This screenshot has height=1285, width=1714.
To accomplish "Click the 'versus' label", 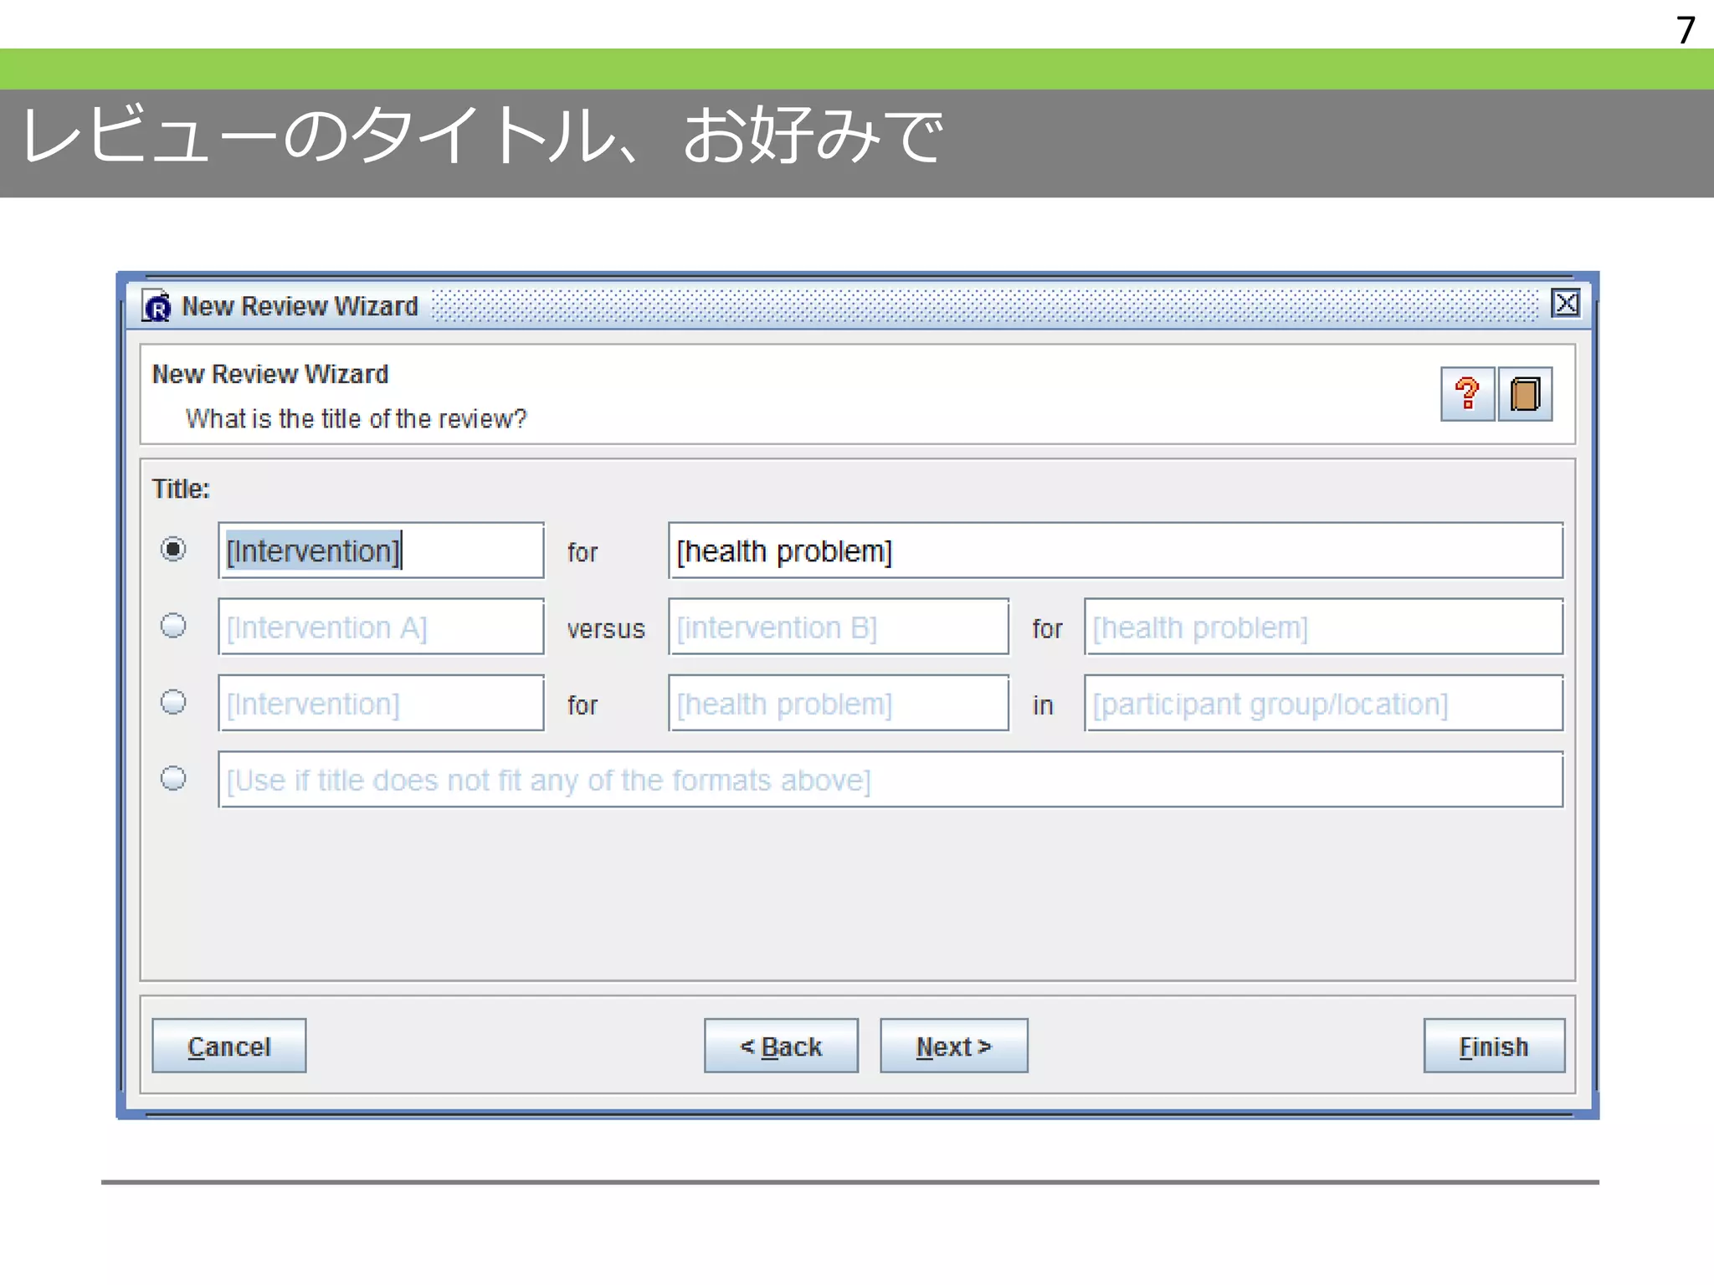I will pos(606,629).
